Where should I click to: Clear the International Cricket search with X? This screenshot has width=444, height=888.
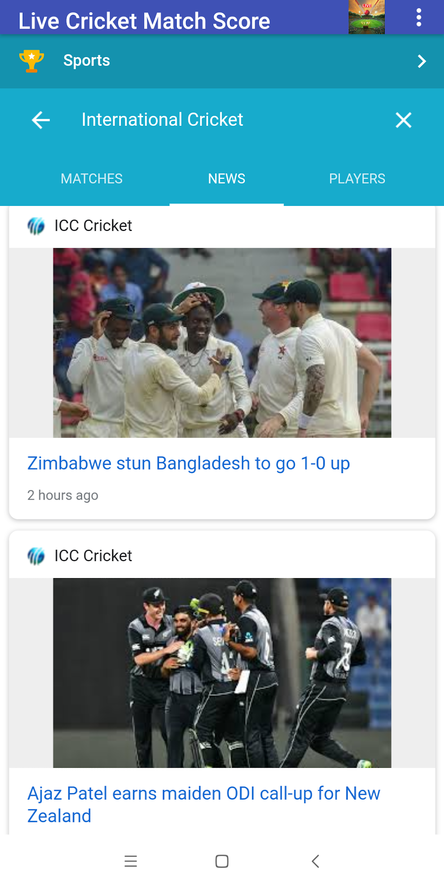point(403,120)
